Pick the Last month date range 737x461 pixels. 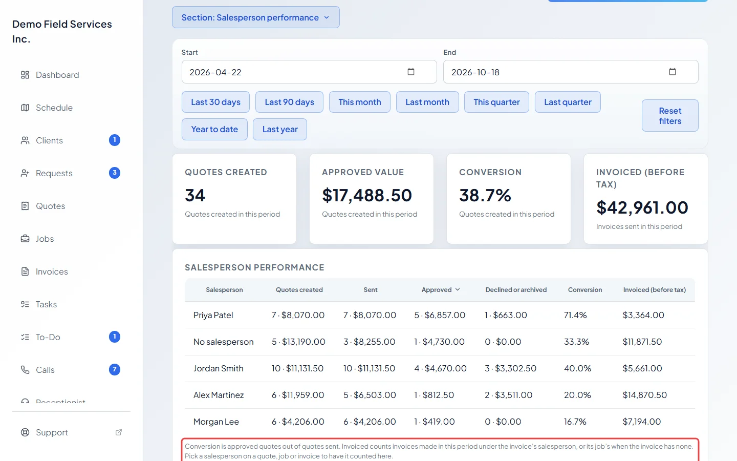pos(427,102)
